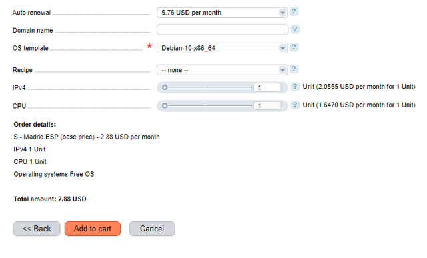The image size is (427, 258).
Task: Show help for OS template
Action: coord(294,47)
